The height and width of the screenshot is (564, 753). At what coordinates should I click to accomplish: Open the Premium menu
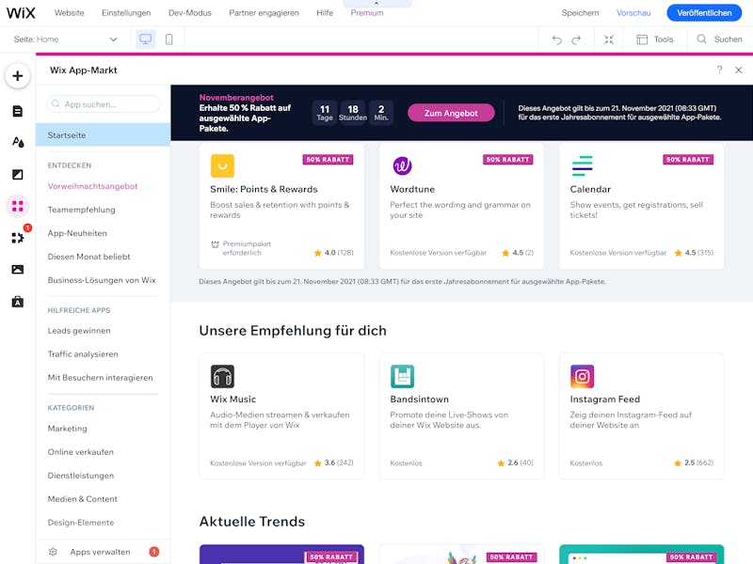(367, 13)
